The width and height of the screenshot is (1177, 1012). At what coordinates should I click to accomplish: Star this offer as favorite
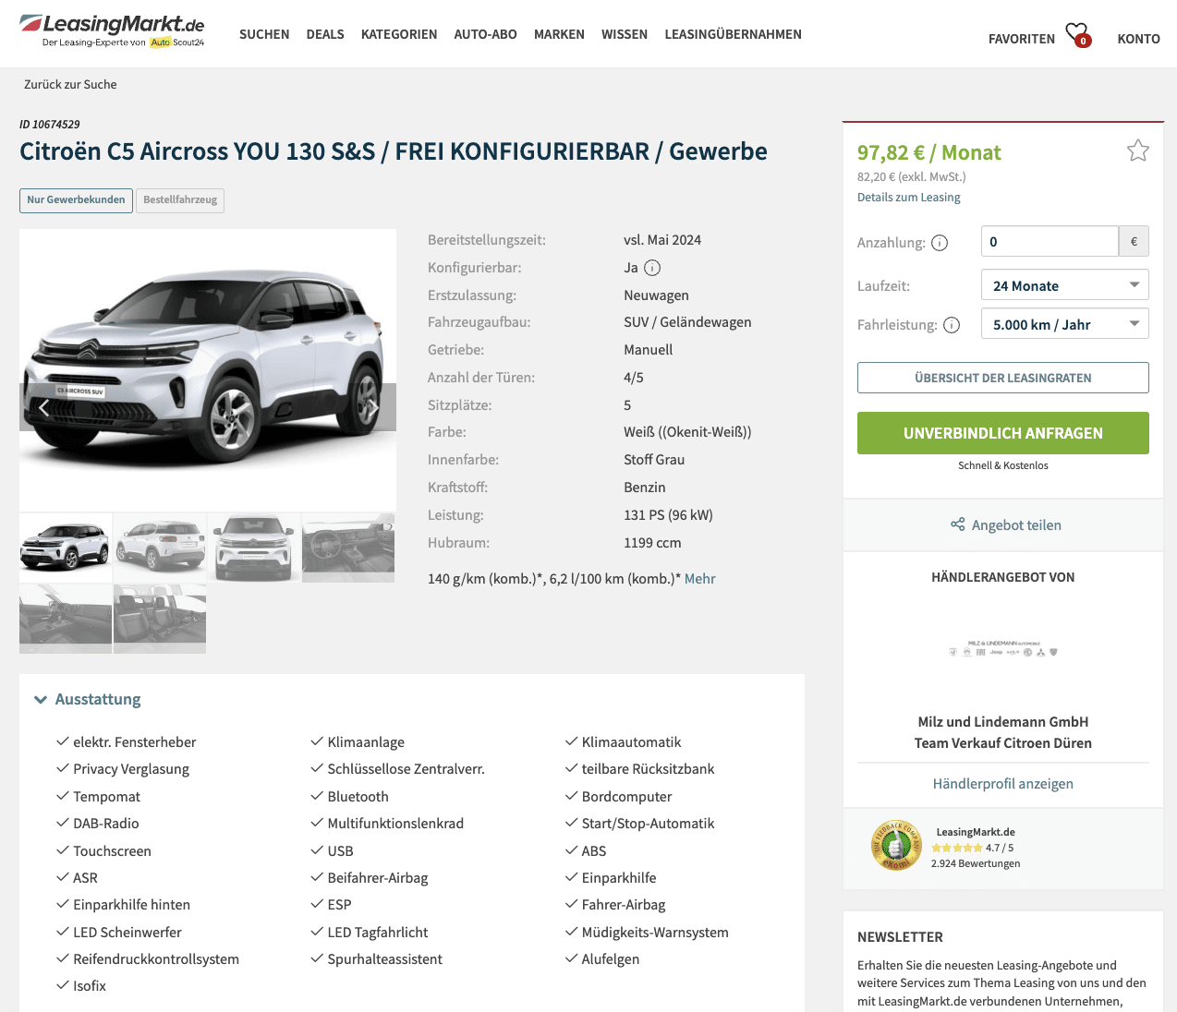pyautogui.click(x=1137, y=151)
